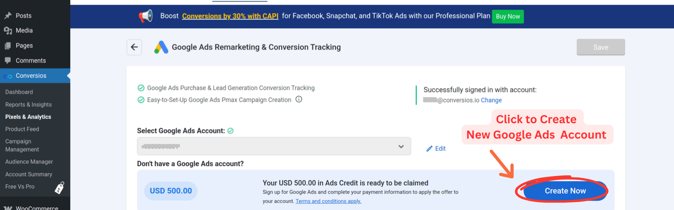Click green check beside Select Google Ads Account
Viewport: 674px width, 210px height.
point(231,131)
